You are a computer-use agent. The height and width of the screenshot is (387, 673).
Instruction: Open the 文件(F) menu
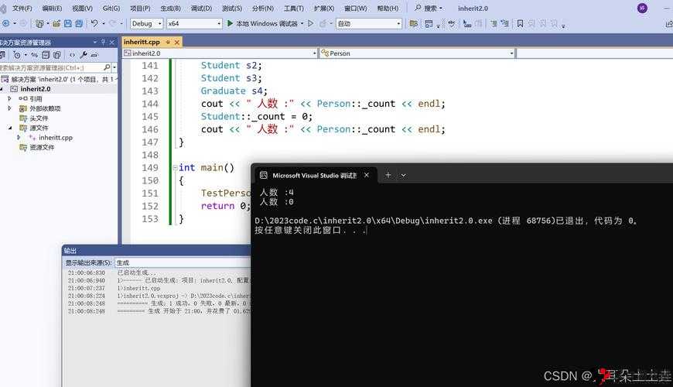[x=22, y=9]
